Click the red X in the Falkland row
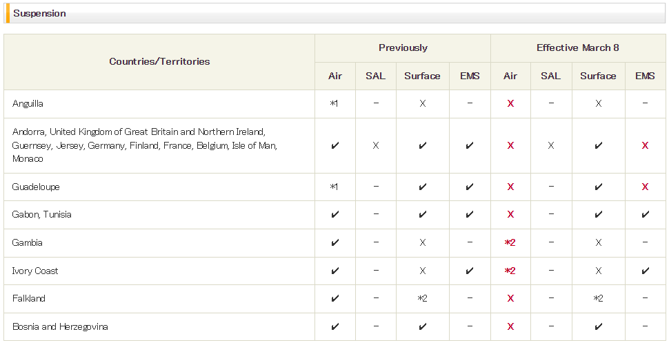669x345 pixels. coord(510,299)
